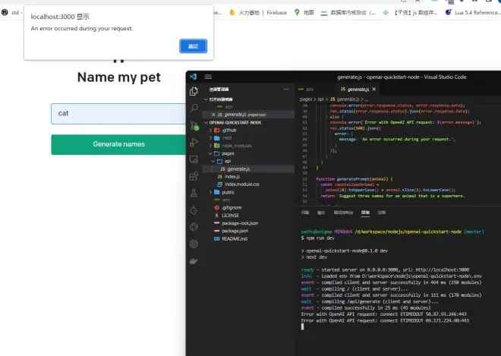Viewport: 501px width, 356px height.
Task: Collapse the pages folder
Action: tap(228, 153)
